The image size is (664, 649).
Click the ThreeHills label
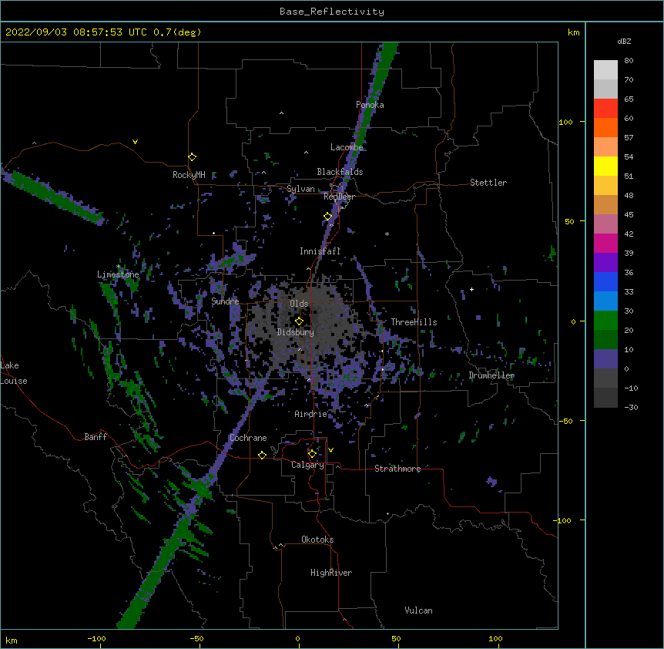[x=414, y=322]
